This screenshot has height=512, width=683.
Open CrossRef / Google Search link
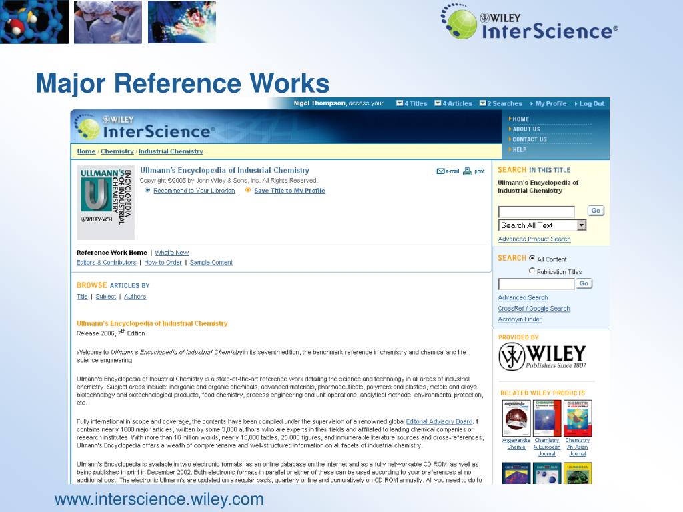point(534,309)
